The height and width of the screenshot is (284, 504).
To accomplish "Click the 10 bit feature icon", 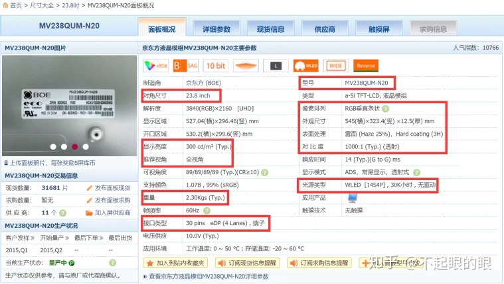I will pos(216,66).
